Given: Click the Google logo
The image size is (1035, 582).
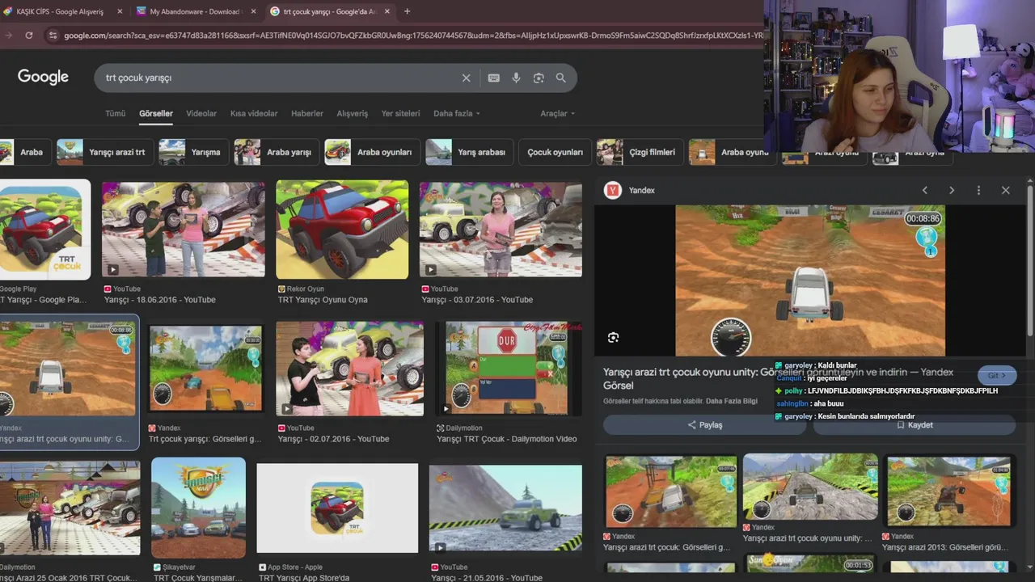Looking at the screenshot, I should point(43,78).
